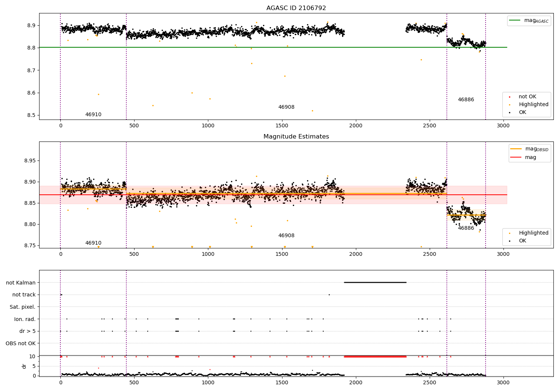
Task: Click the orange line sample in the mag OBSID legend
Action: point(516,149)
